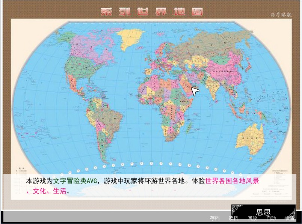302x224 pixels.
Task: Click the 系列世界地图 map title
Action: click(152, 12)
